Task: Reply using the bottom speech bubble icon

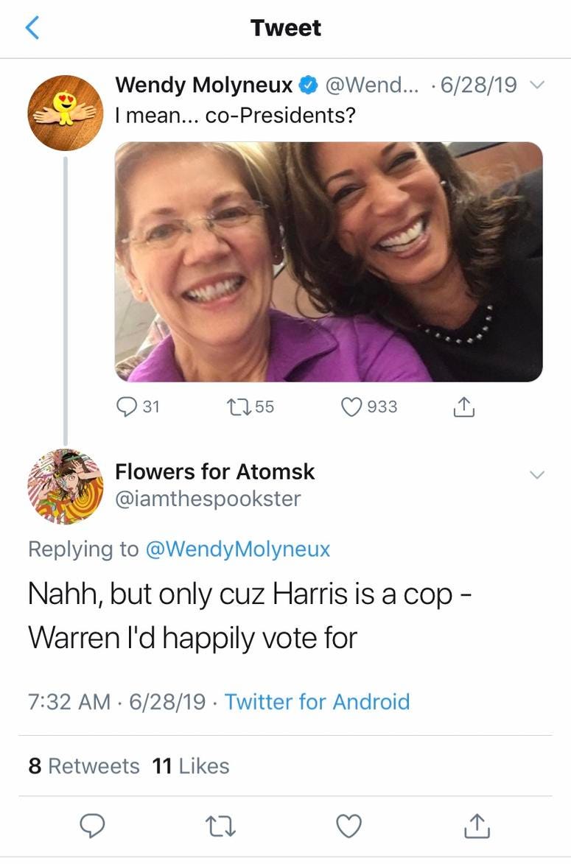Action: [93, 826]
